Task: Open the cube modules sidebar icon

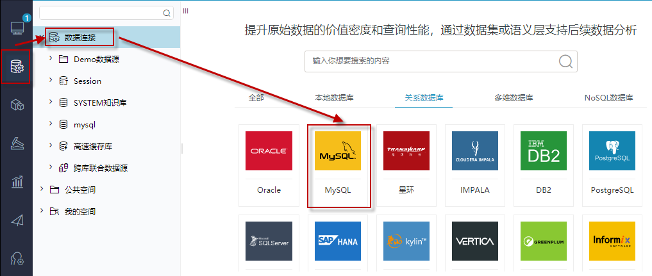Action: [17, 105]
